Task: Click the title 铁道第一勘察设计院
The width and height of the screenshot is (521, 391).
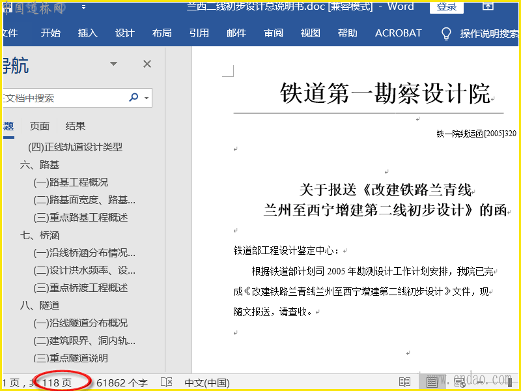Action: pyautogui.click(x=386, y=93)
